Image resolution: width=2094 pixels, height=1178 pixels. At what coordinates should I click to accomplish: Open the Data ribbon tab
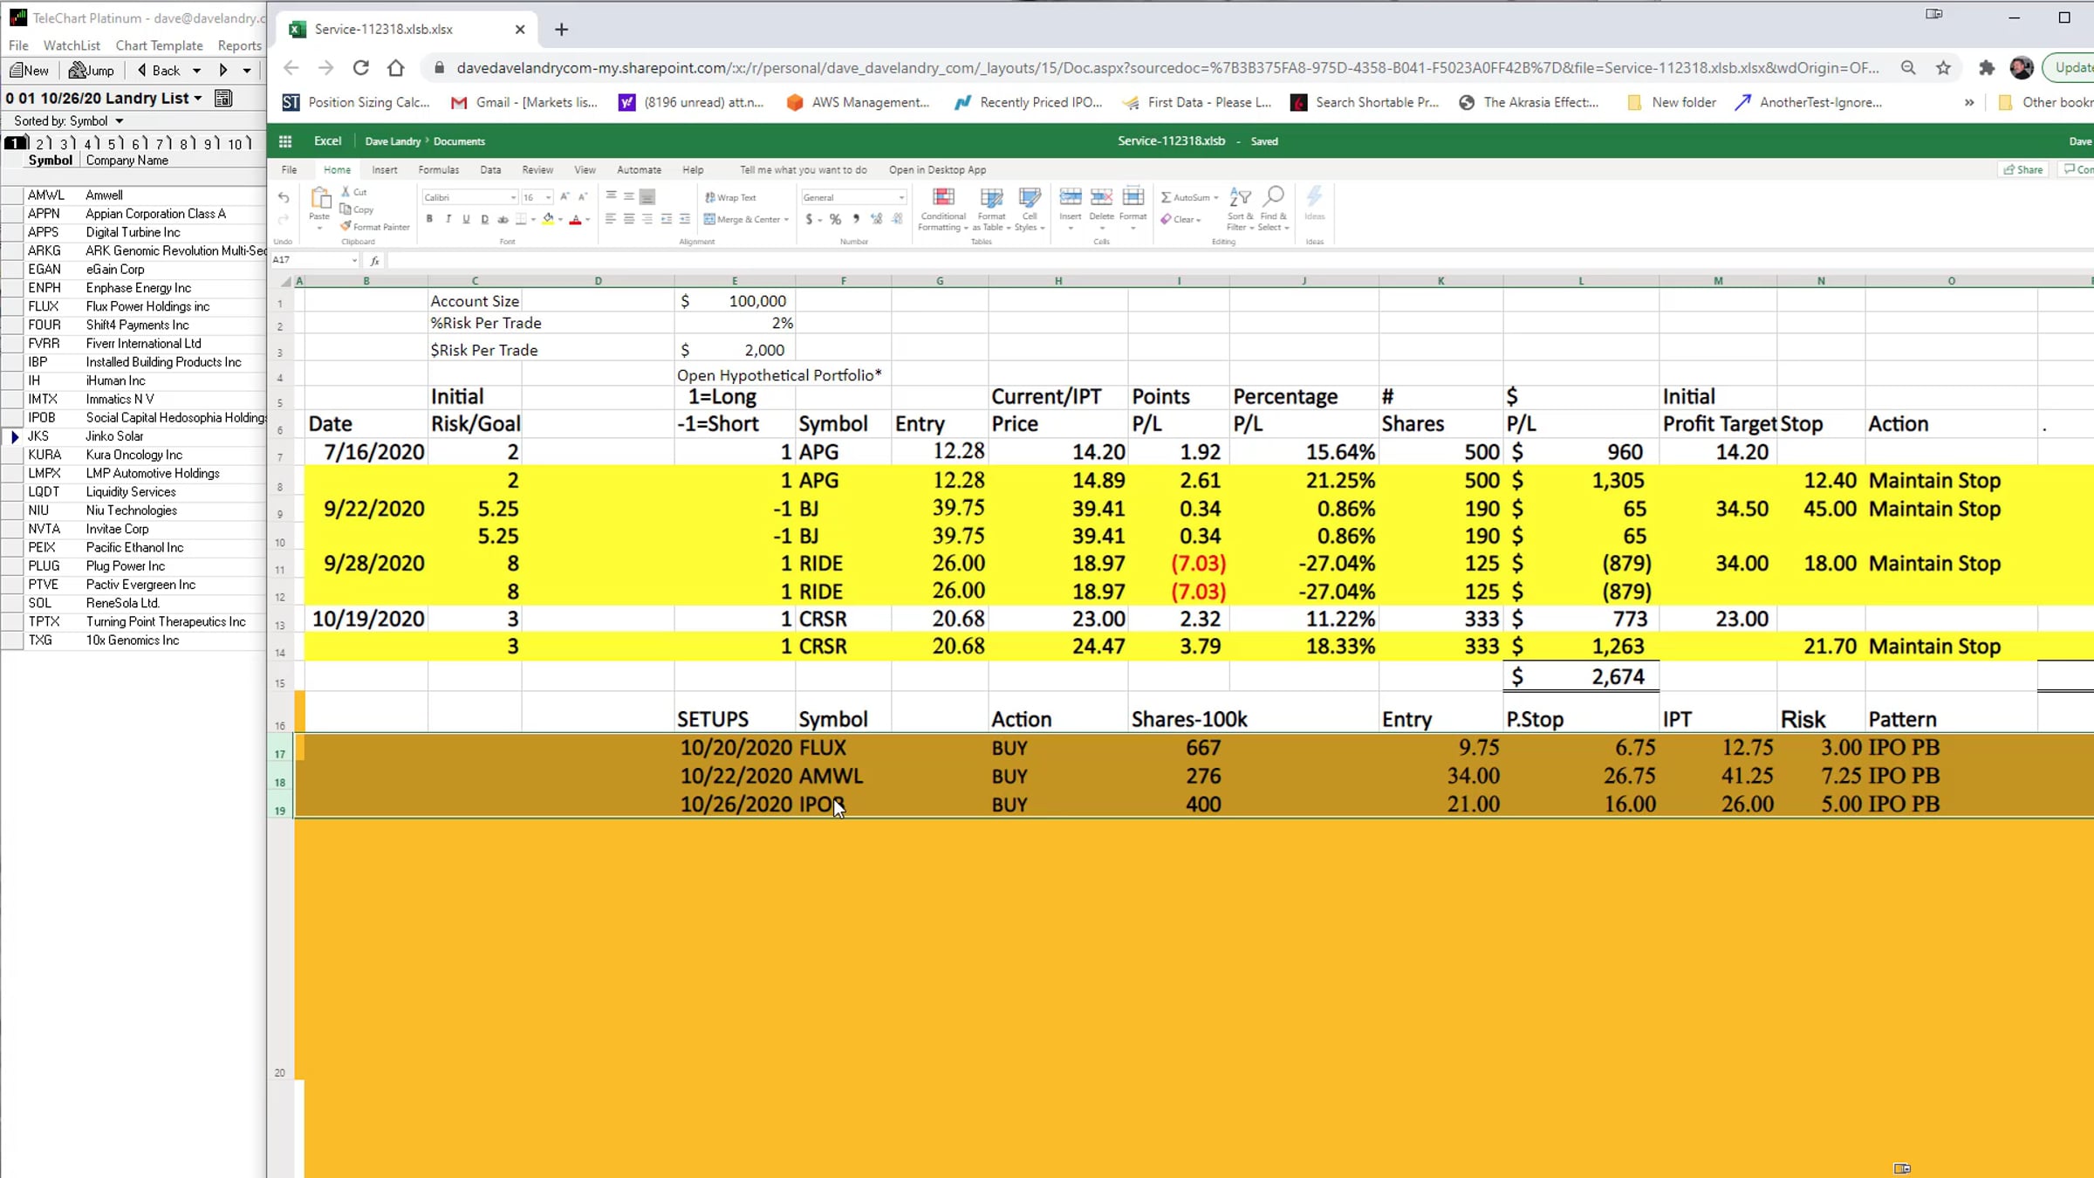(x=490, y=170)
